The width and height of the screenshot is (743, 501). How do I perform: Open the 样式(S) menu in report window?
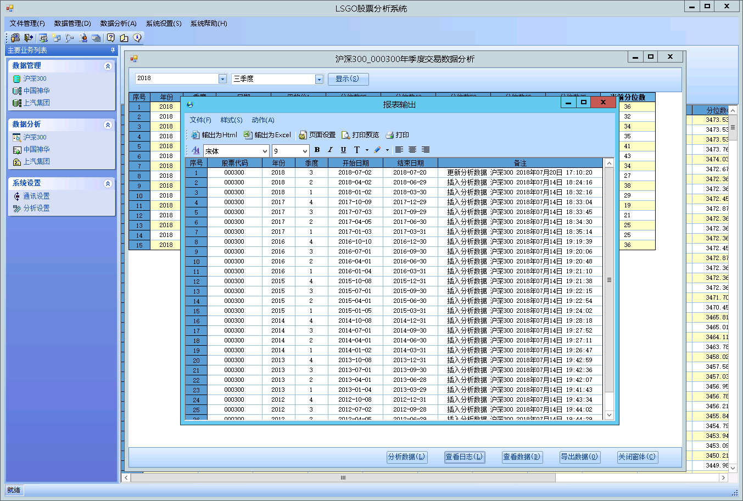pyautogui.click(x=231, y=120)
